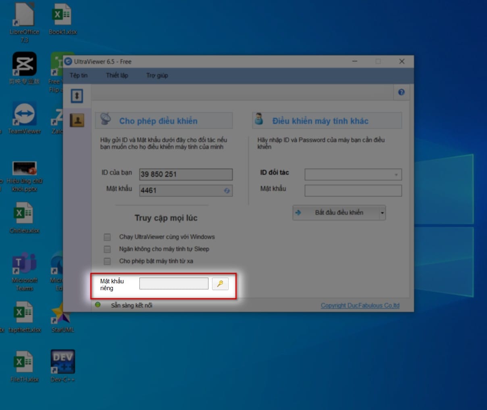Click the Truy cập mọi lúc heading
The image size is (487, 410).
(166, 218)
